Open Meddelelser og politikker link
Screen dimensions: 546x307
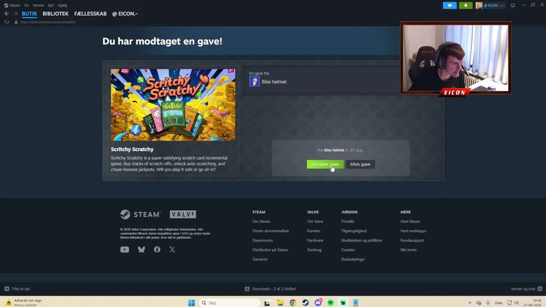pos(362,240)
